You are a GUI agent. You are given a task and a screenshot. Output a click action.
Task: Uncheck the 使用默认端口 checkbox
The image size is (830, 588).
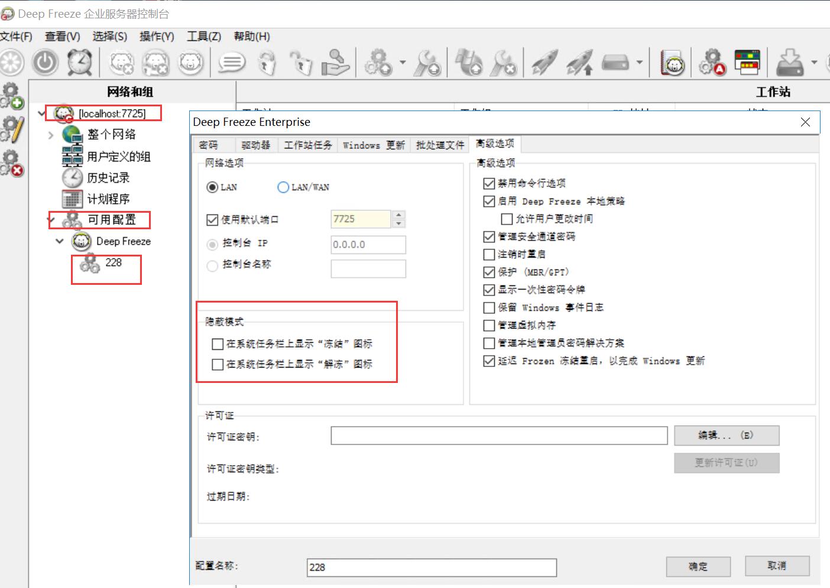pyautogui.click(x=212, y=220)
